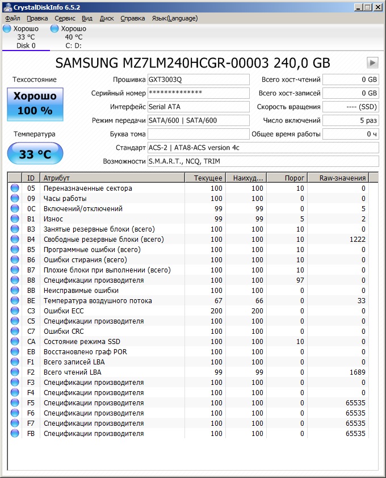This screenshot has height=478, width=386.
Task: Click status icon of row B7 Плохие блоки
Action: (15, 270)
